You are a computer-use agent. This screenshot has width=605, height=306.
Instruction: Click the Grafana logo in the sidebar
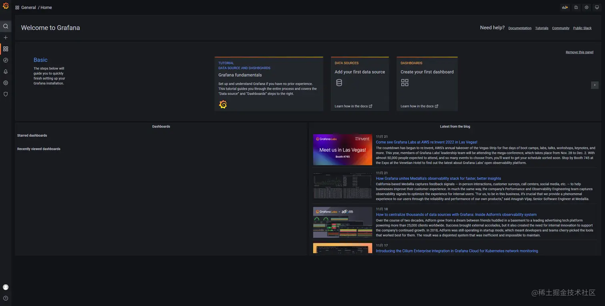pyautogui.click(x=6, y=6)
